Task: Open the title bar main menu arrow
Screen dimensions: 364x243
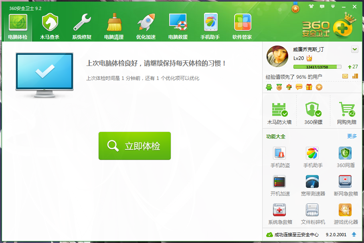Action: pyautogui.click(x=333, y=7)
